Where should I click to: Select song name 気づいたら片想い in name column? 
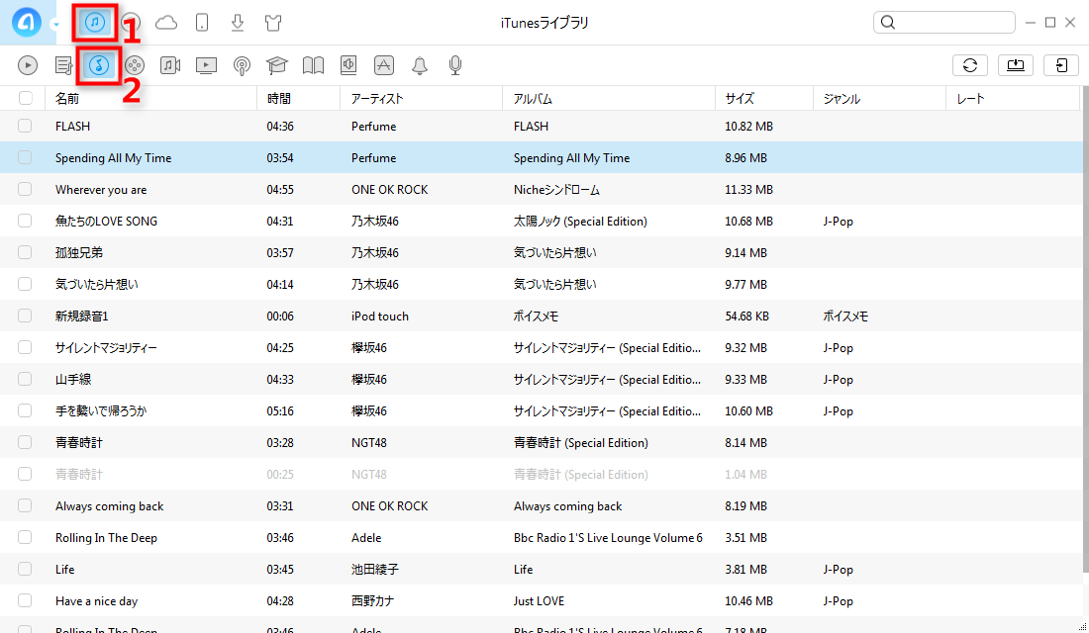click(97, 285)
